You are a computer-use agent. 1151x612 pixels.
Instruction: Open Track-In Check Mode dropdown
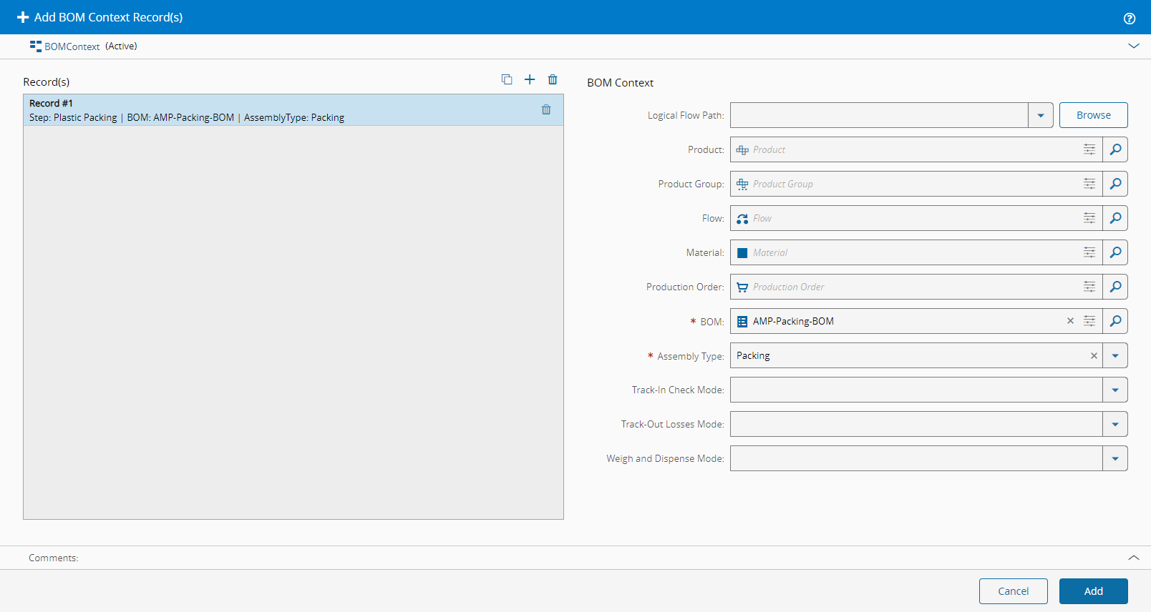point(1115,390)
